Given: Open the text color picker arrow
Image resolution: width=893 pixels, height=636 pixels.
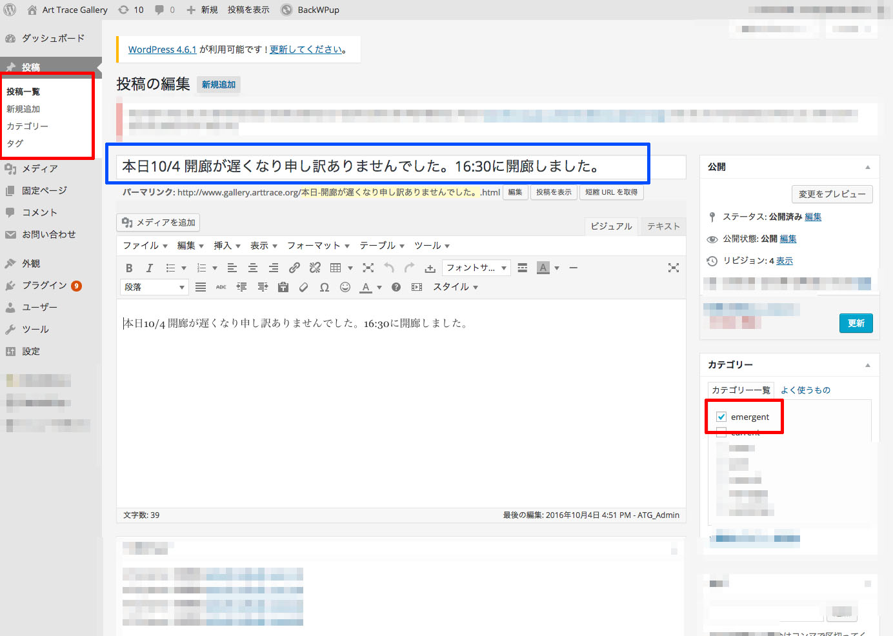Looking at the screenshot, I should (x=379, y=288).
